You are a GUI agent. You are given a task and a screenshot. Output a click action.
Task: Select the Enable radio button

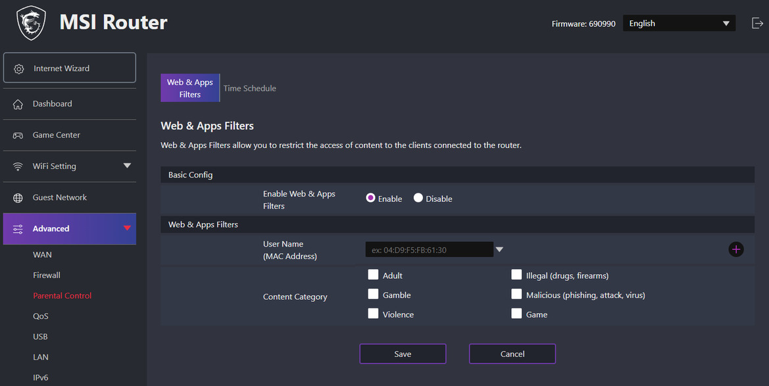[x=370, y=198]
